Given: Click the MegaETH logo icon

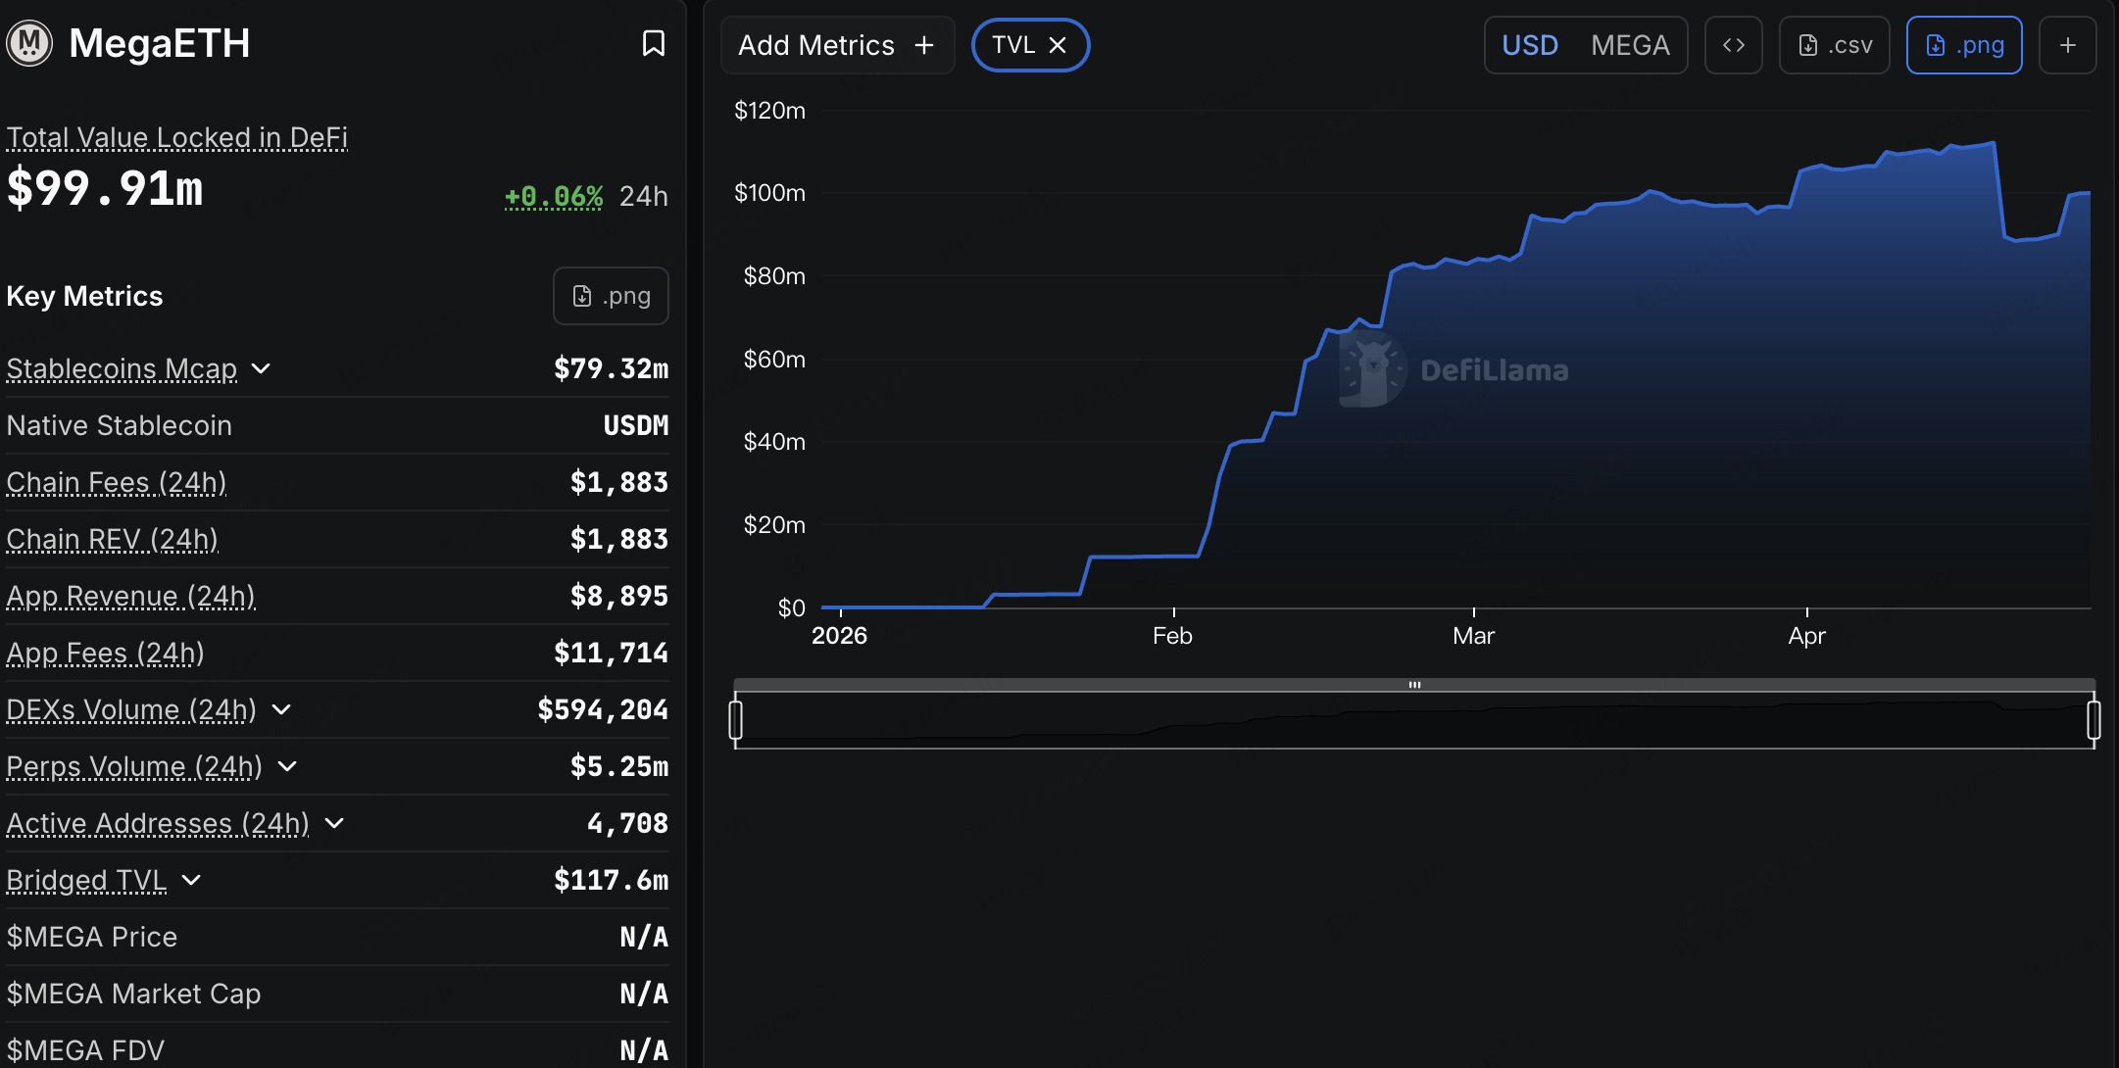Looking at the screenshot, I should [x=29, y=43].
